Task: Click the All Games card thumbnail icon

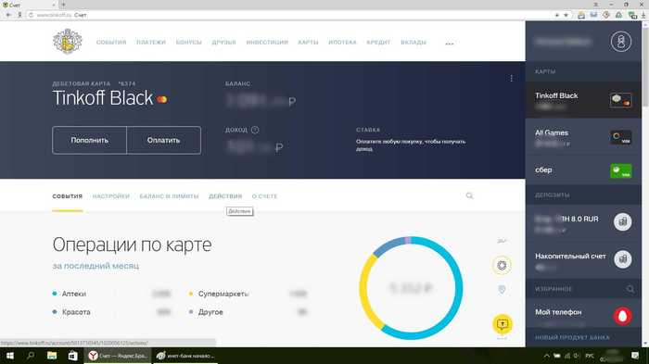Action: tap(621, 137)
